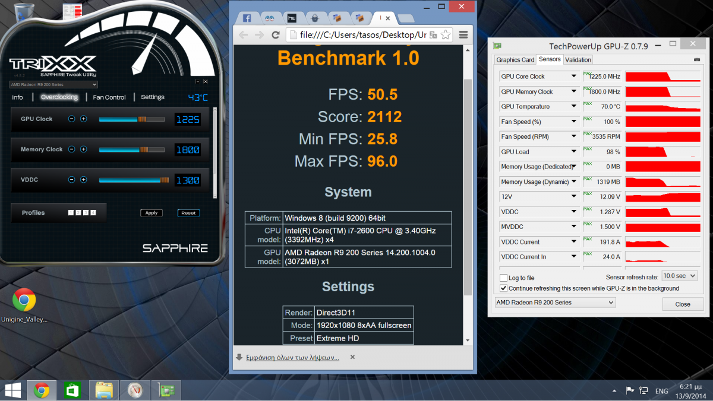This screenshot has height=401, width=713.
Task: Open the TRIXX GPU selector dropdown
Action: [x=54, y=85]
